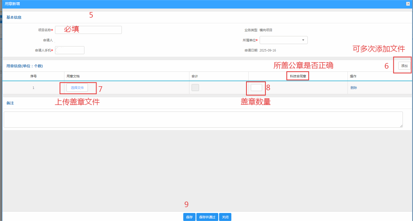Image resolution: width=413 pixels, height=221 pixels.
Task: Delete row 1 using the 删除 link
Action: click(x=353, y=88)
